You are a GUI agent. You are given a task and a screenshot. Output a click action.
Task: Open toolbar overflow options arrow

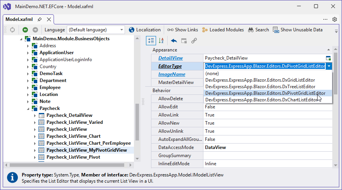pyautogui.click(x=336, y=31)
